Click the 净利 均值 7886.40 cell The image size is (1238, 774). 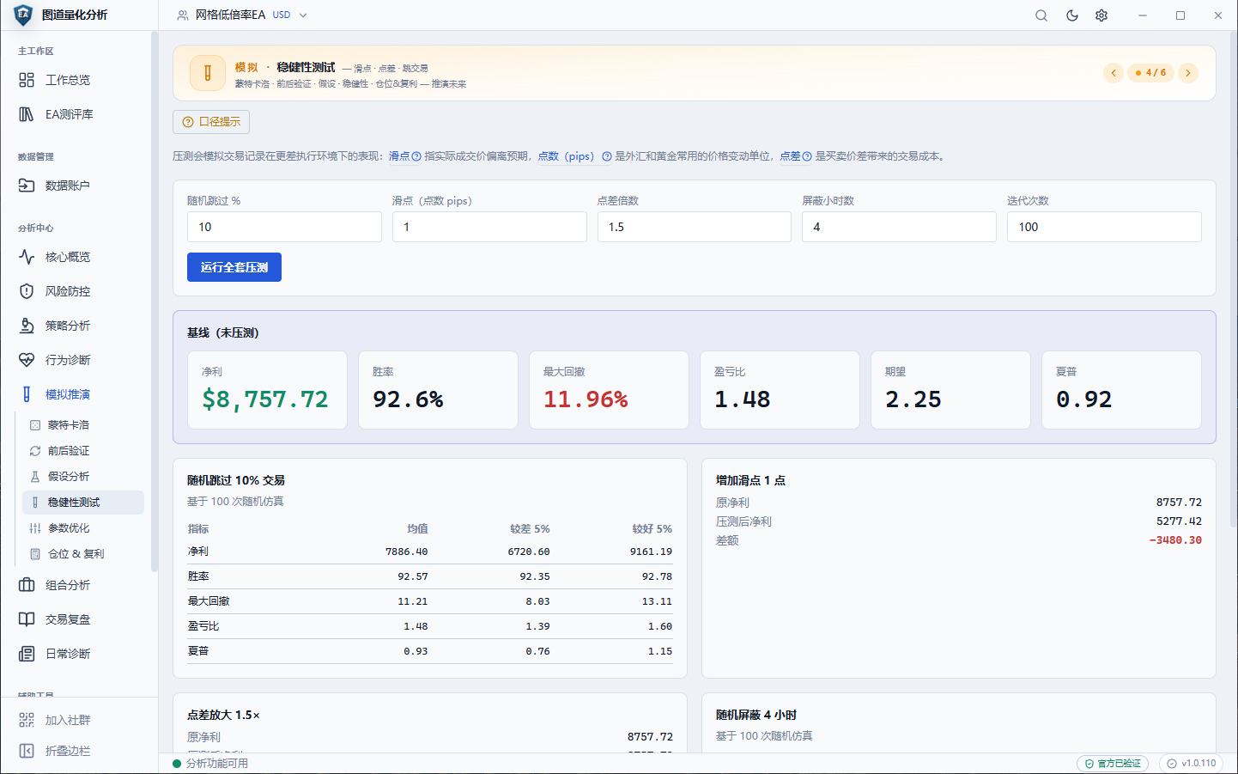tap(406, 552)
